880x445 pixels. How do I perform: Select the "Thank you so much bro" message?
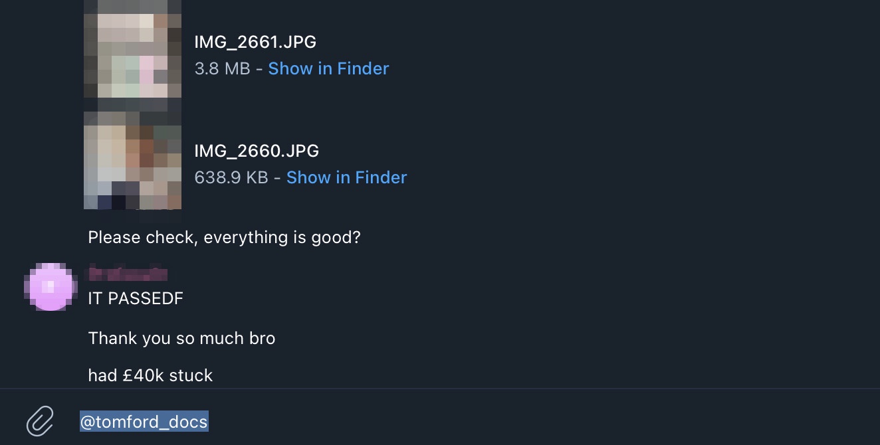(181, 338)
